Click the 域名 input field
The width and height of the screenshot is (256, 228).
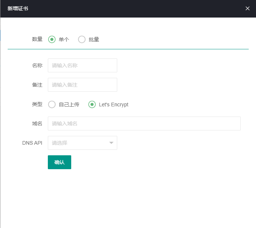tap(144, 123)
